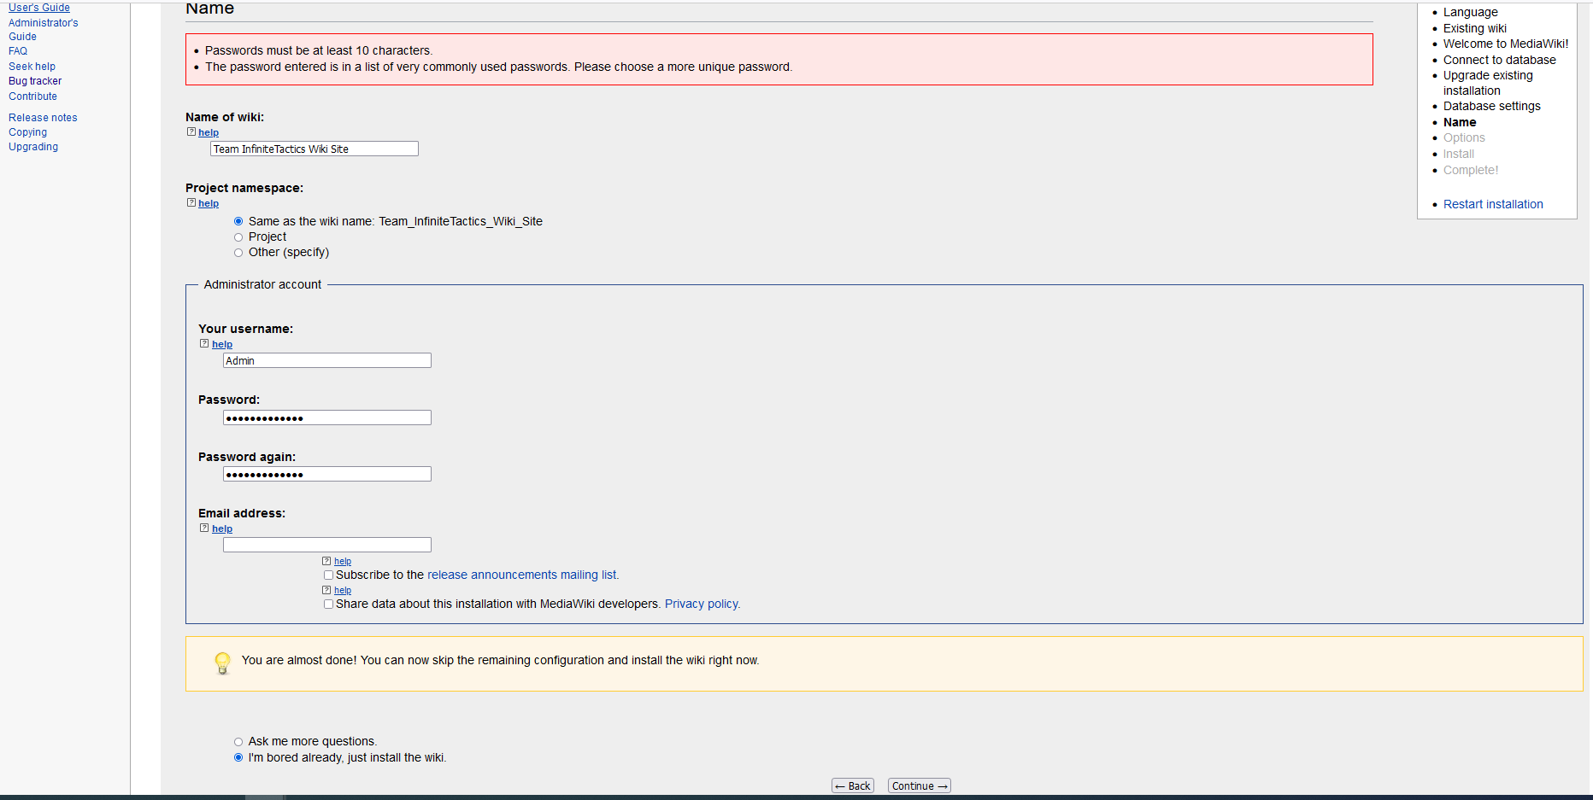The image size is (1593, 800).
Task: Click help icon under Email address
Action: tap(204, 528)
